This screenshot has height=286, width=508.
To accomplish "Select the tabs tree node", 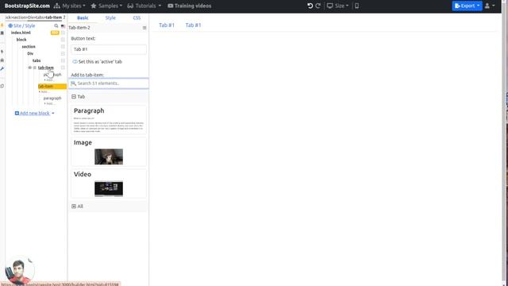I will pyautogui.click(x=37, y=60).
